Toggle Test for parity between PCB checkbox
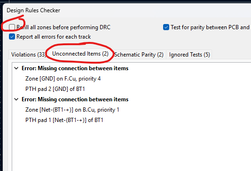Viewport: 251px width, 171px height. (x=166, y=27)
